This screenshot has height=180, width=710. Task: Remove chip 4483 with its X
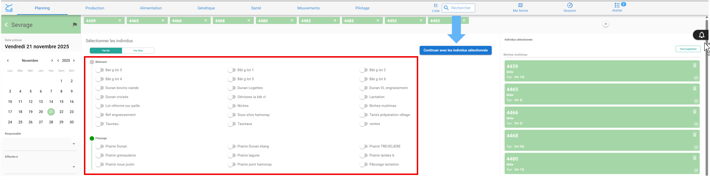tap(335, 21)
